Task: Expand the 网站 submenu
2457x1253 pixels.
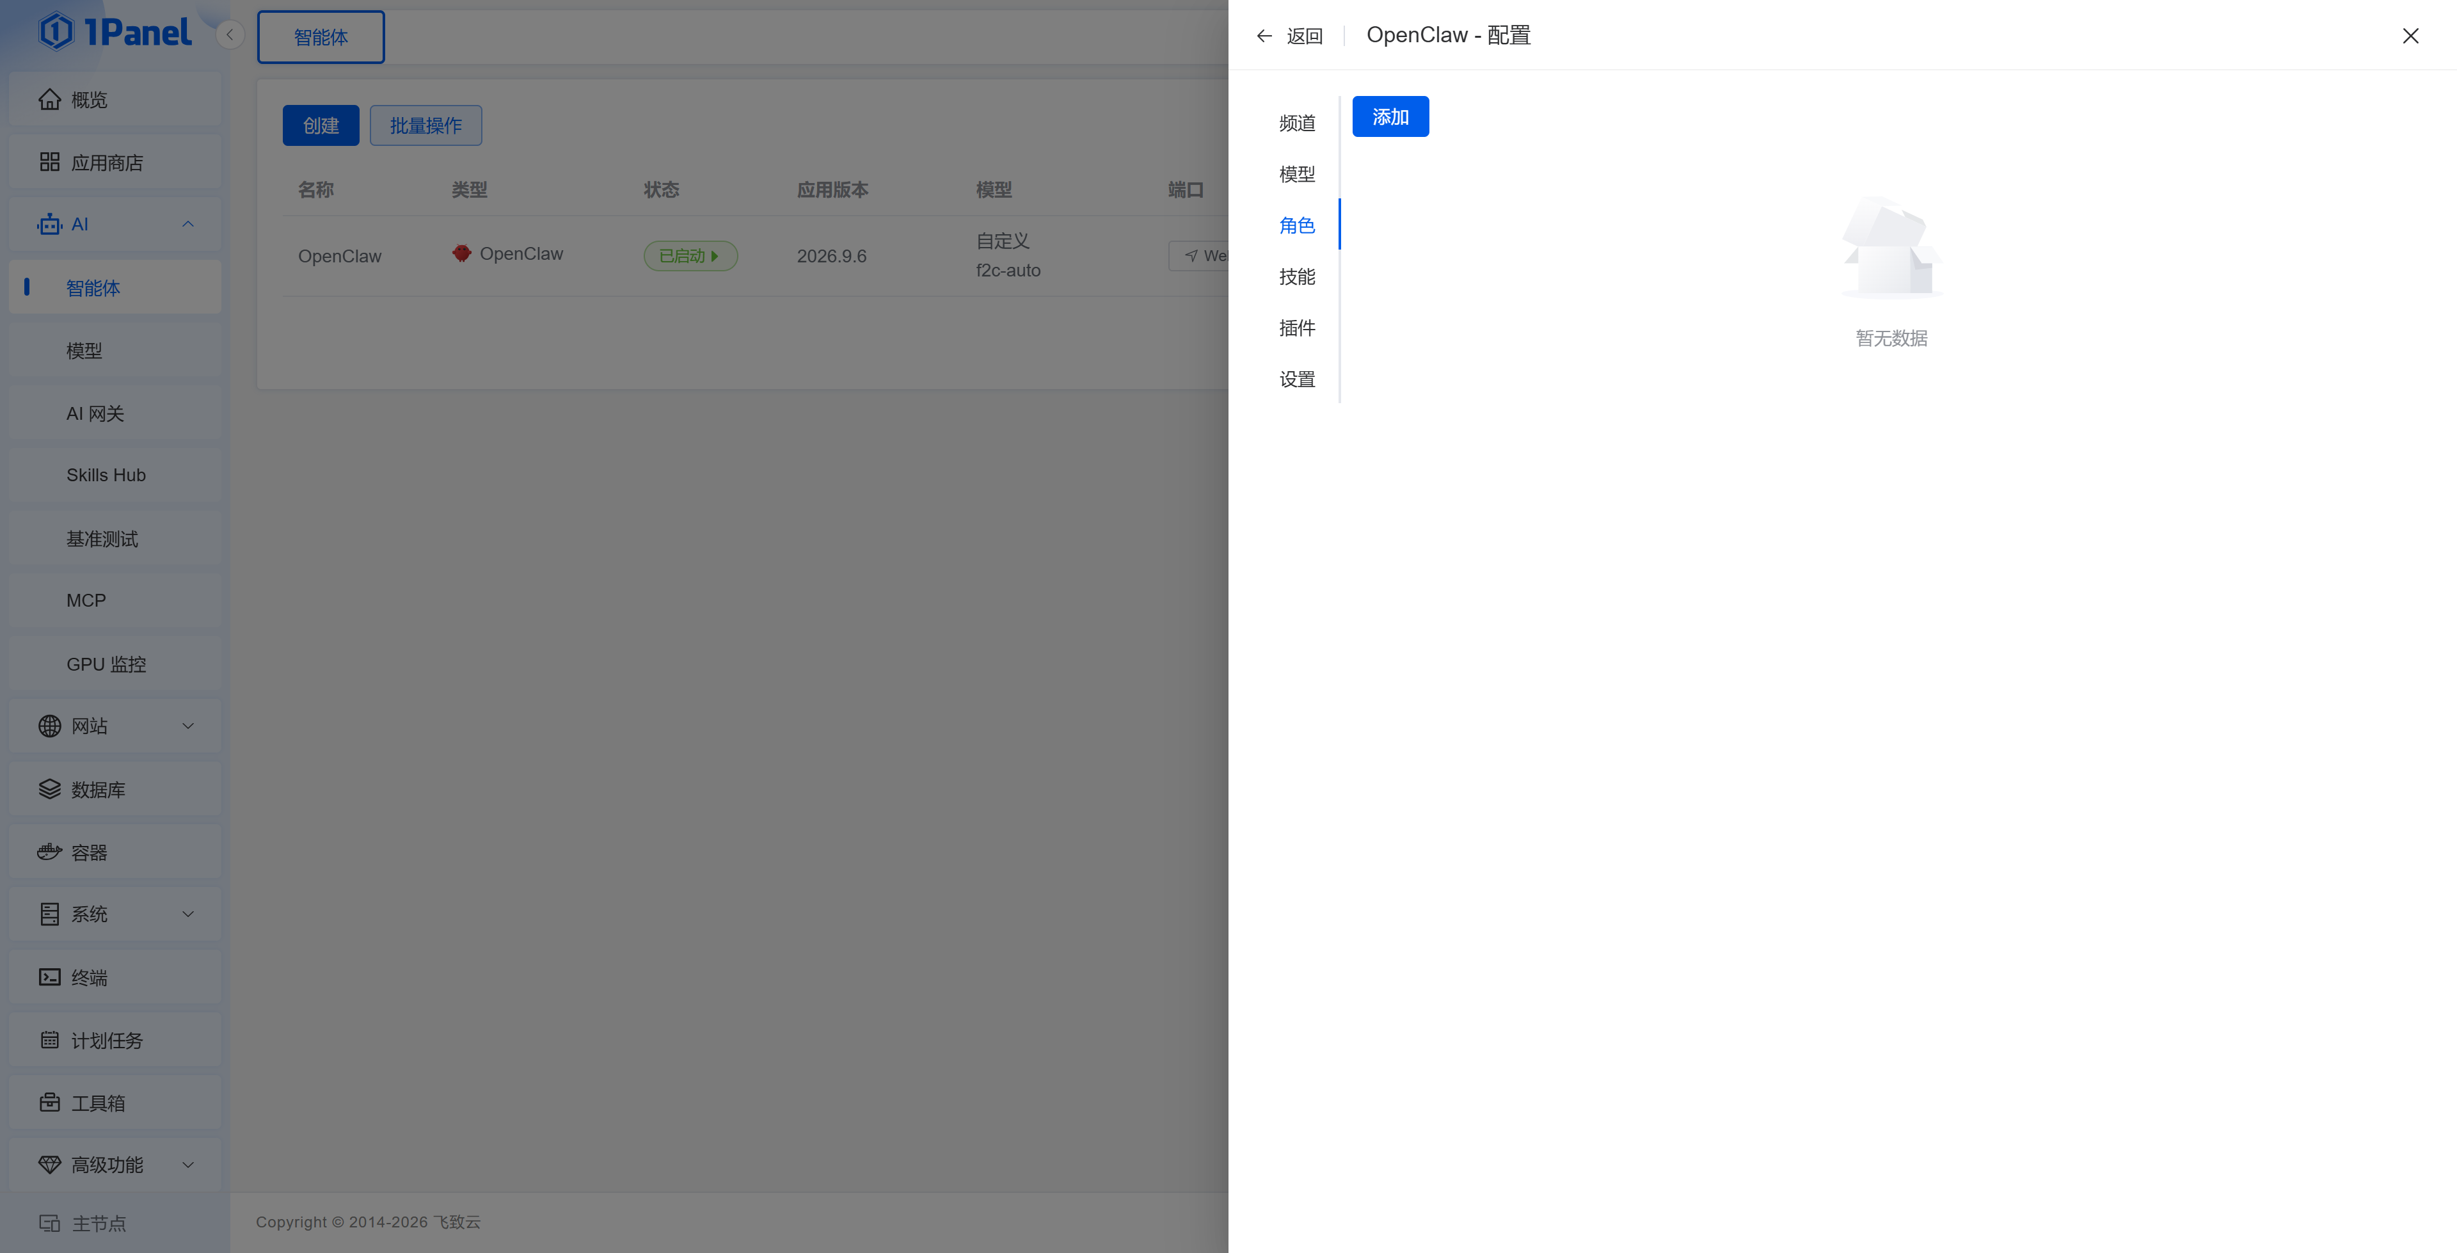Action: pyautogui.click(x=188, y=726)
